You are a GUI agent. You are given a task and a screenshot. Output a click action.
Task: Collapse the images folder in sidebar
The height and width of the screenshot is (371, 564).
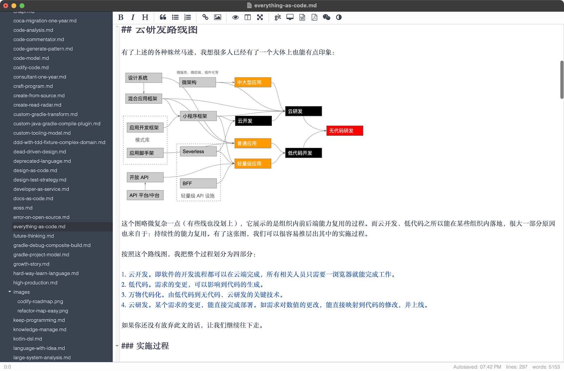[x=10, y=292]
